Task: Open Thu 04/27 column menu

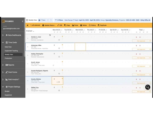Action: coord(95,30)
